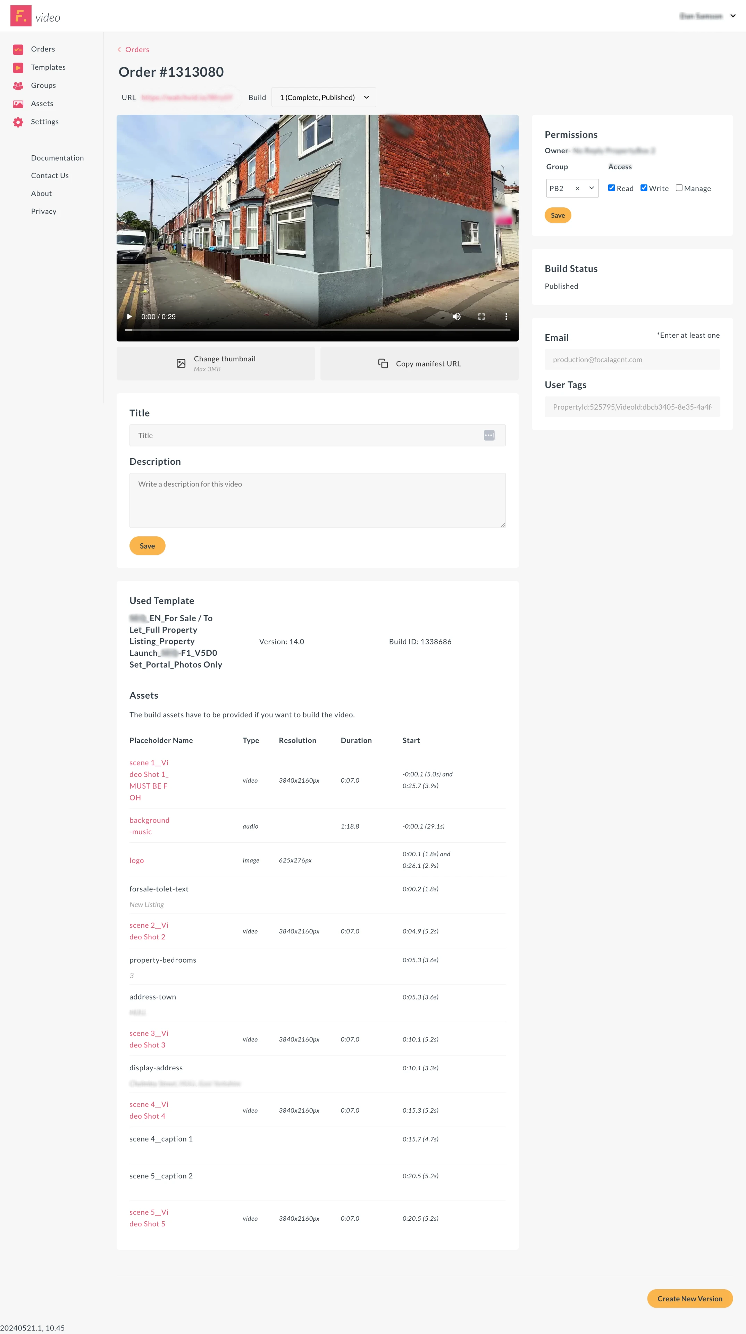Screen dimensions: 746x1334
Task: Click the Build ID: 1338686 text
Action: 420,642
